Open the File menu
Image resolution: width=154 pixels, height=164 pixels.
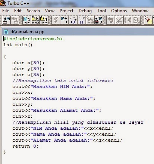tap(6, 11)
